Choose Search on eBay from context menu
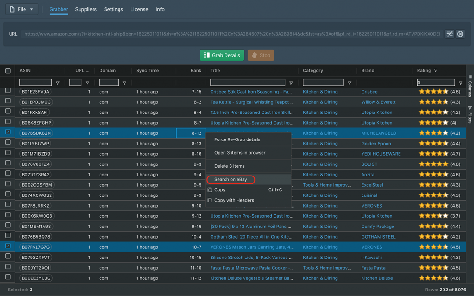The height and width of the screenshot is (296, 474). pos(231,179)
